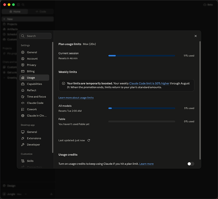The height and width of the screenshot is (199, 218).
Task: Open General settings under Settings
Action: [x=34, y=53]
